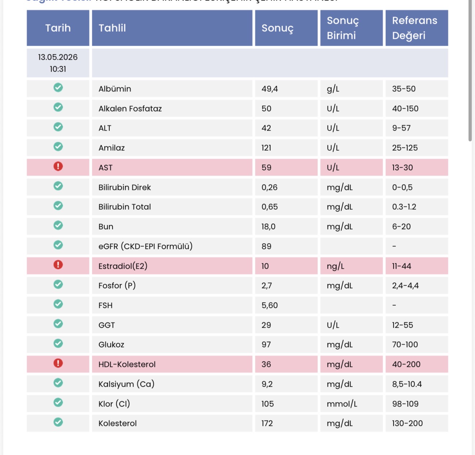
Task: Select the Tarih column header
Action: 58,28
